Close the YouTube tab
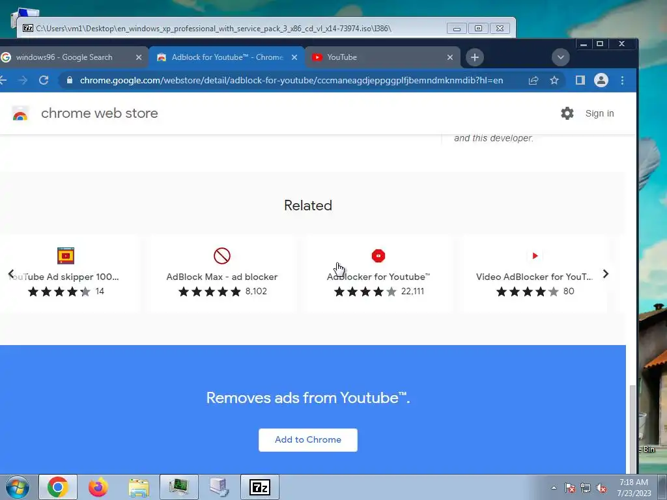 (450, 57)
